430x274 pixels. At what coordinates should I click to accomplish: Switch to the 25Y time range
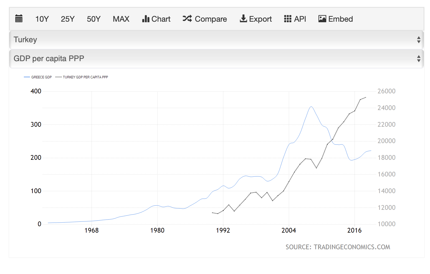tap(68, 19)
